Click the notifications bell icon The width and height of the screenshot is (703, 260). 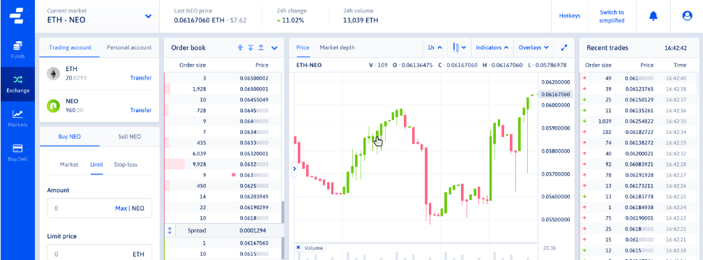(x=653, y=16)
